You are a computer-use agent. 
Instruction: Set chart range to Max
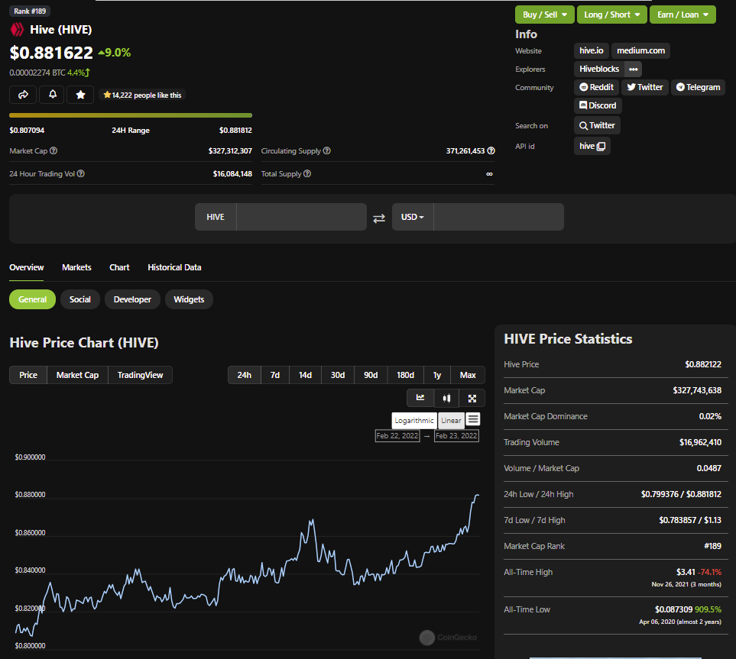tap(468, 375)
